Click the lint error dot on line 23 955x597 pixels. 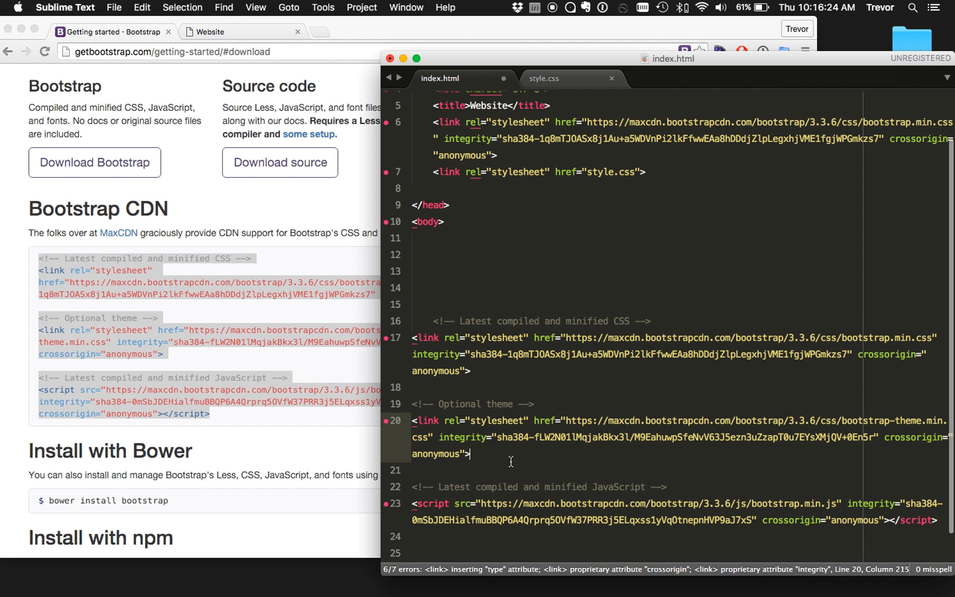pyautogui.click(x=386, y=504)
